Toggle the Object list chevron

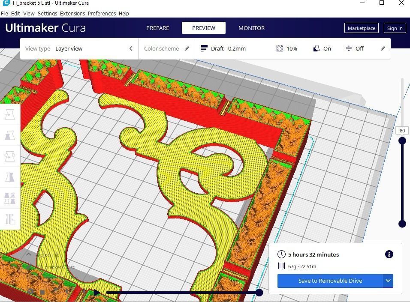[x=29, y=254]
